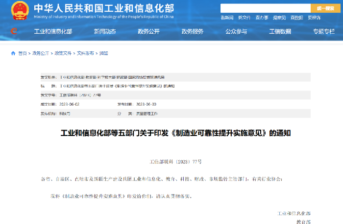Select 工信数据 in navigation bar

point(280,31)
